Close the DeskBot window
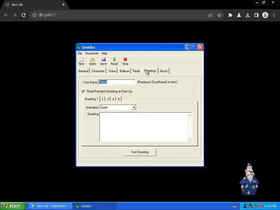The height and width of the screenshot is (210, 280). click(200, 47)
